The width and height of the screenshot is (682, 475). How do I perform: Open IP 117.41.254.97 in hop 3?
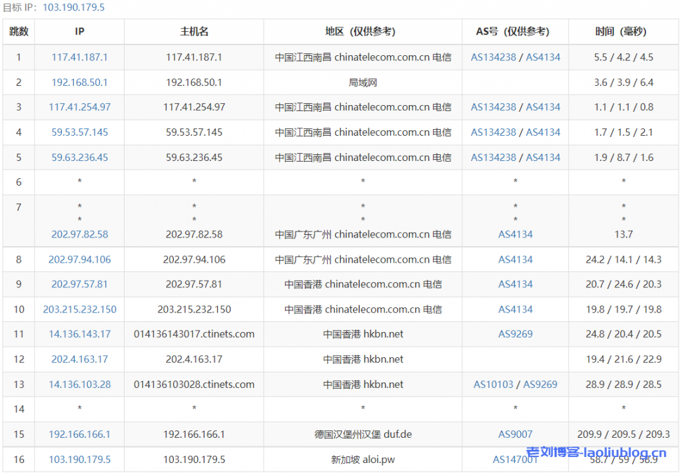(79, 107)
